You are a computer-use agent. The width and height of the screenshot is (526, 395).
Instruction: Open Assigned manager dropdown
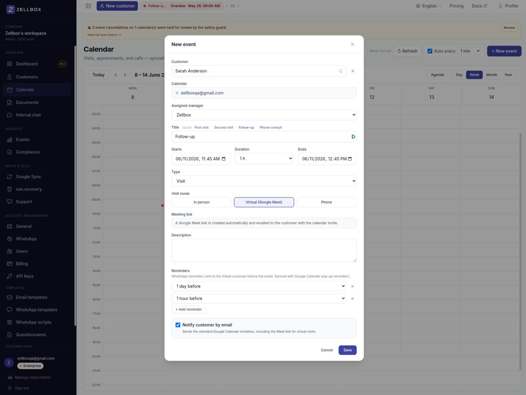[264, 115]
